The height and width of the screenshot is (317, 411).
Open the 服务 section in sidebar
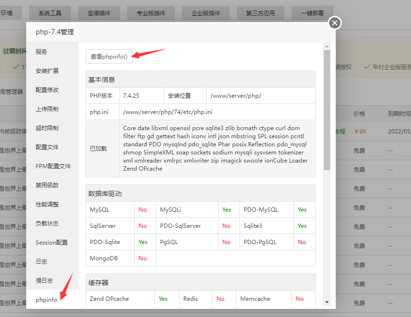41,51
